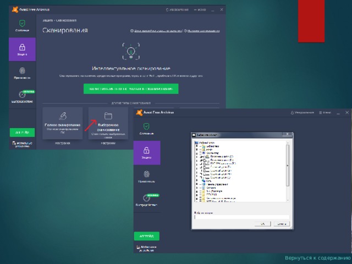
Task: Expand Сеть node in tree
Action: (197, 180)
